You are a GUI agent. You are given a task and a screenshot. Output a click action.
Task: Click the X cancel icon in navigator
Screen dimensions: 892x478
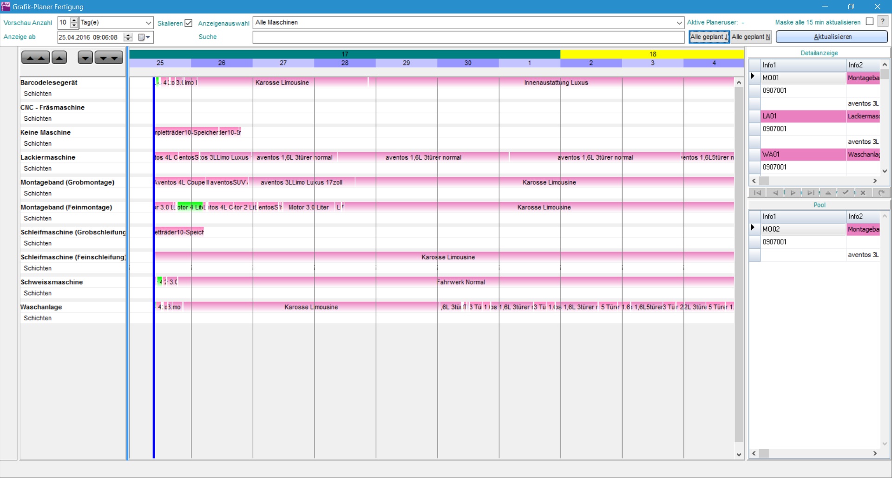tap(863, 193)
